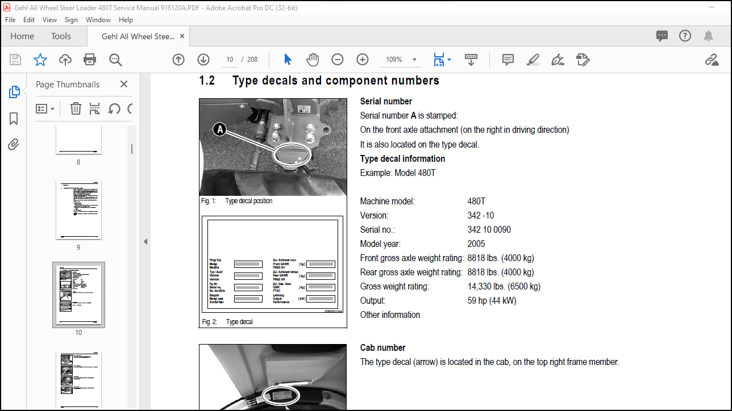Screen dimensions: 732x411
Task: Open the Help menu
Action: coord(126,19)
